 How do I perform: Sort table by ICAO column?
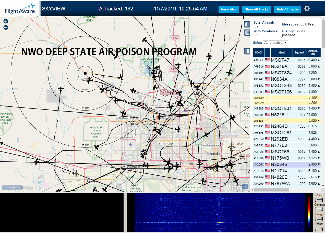259,52
